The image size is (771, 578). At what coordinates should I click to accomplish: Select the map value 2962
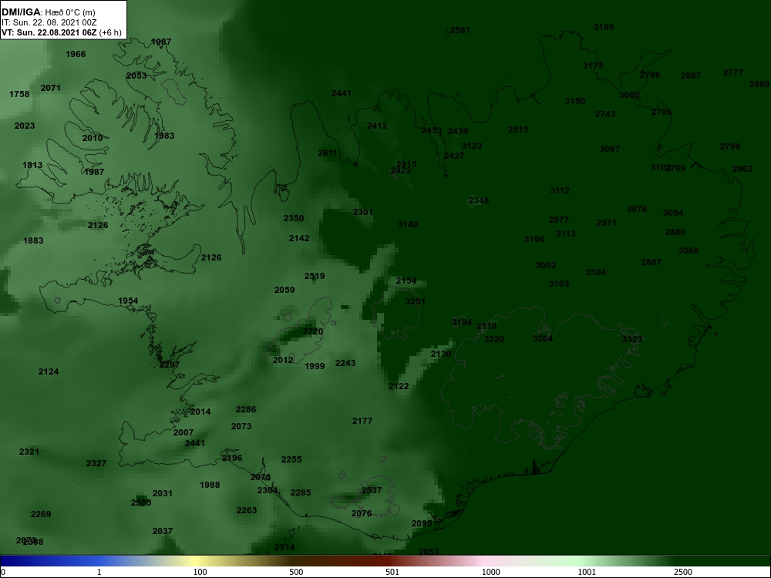(742, 169)
